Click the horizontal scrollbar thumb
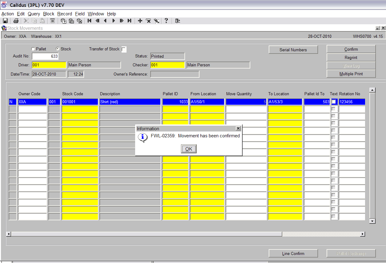This screenshot has width=386, height=263. pos(147,234)
